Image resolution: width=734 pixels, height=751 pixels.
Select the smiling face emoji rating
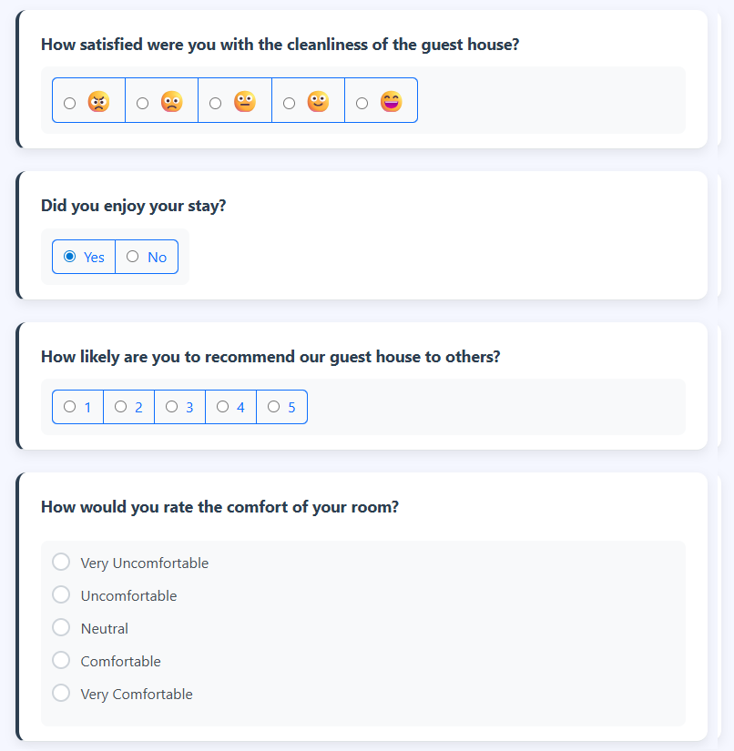tap(290, 103)
